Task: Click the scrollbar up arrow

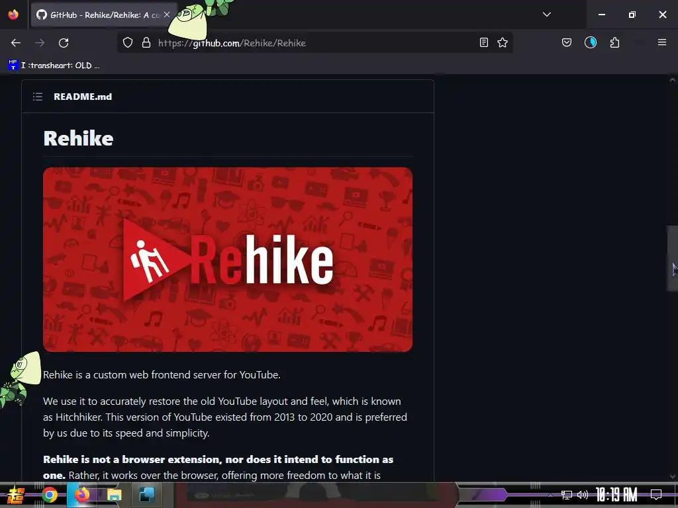Action: coord(673,80)
